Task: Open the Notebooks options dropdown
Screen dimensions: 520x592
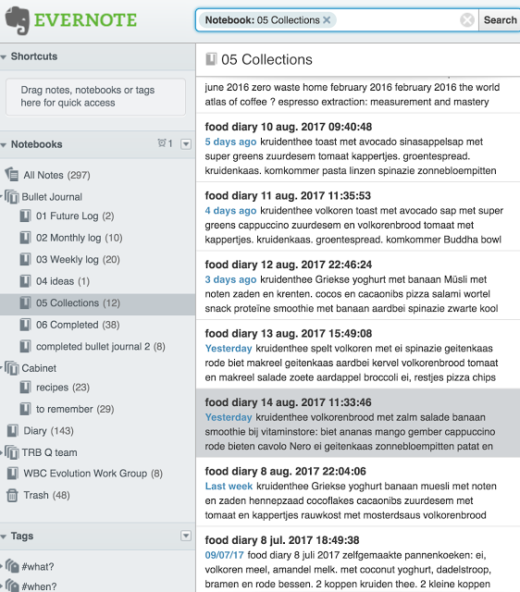Action: pyautogui.click(x=186, y=144)
